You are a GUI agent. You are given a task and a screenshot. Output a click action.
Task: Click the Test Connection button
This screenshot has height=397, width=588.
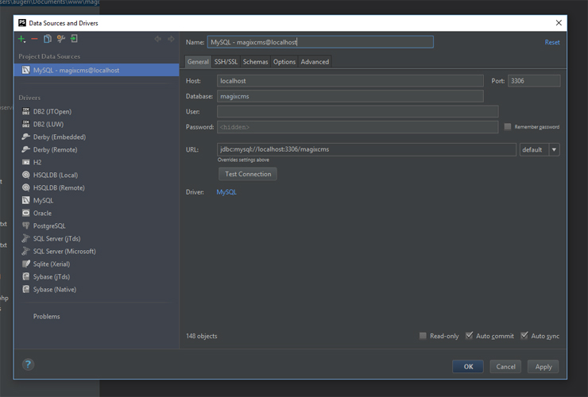pos(248,174)
